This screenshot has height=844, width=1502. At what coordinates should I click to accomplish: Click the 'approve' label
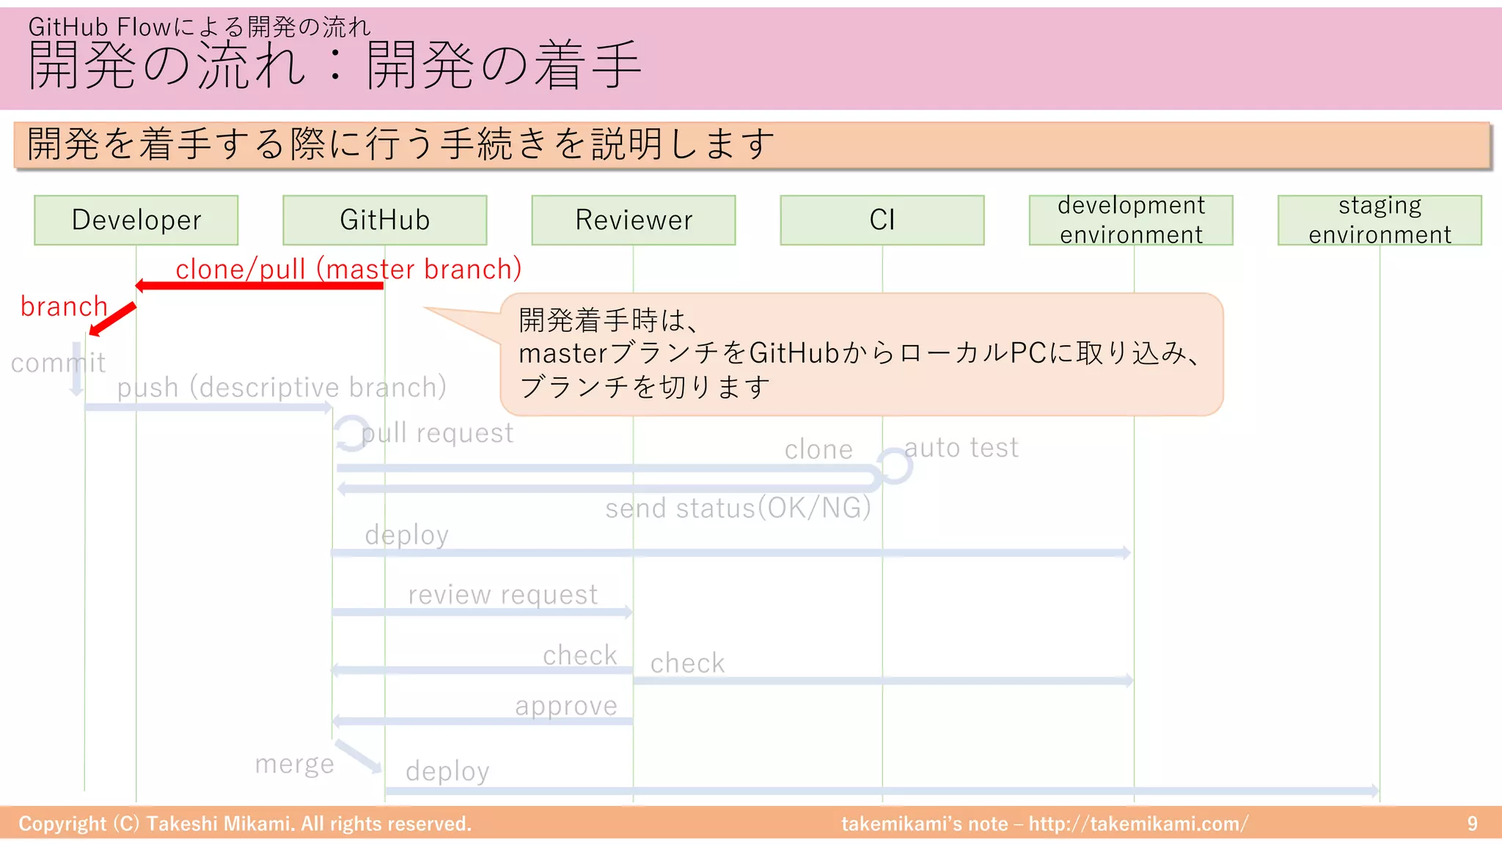point(566,706)
